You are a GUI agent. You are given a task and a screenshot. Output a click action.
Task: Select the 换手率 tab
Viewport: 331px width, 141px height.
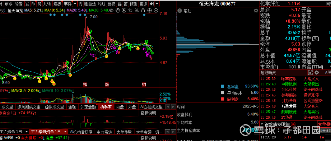106,107
